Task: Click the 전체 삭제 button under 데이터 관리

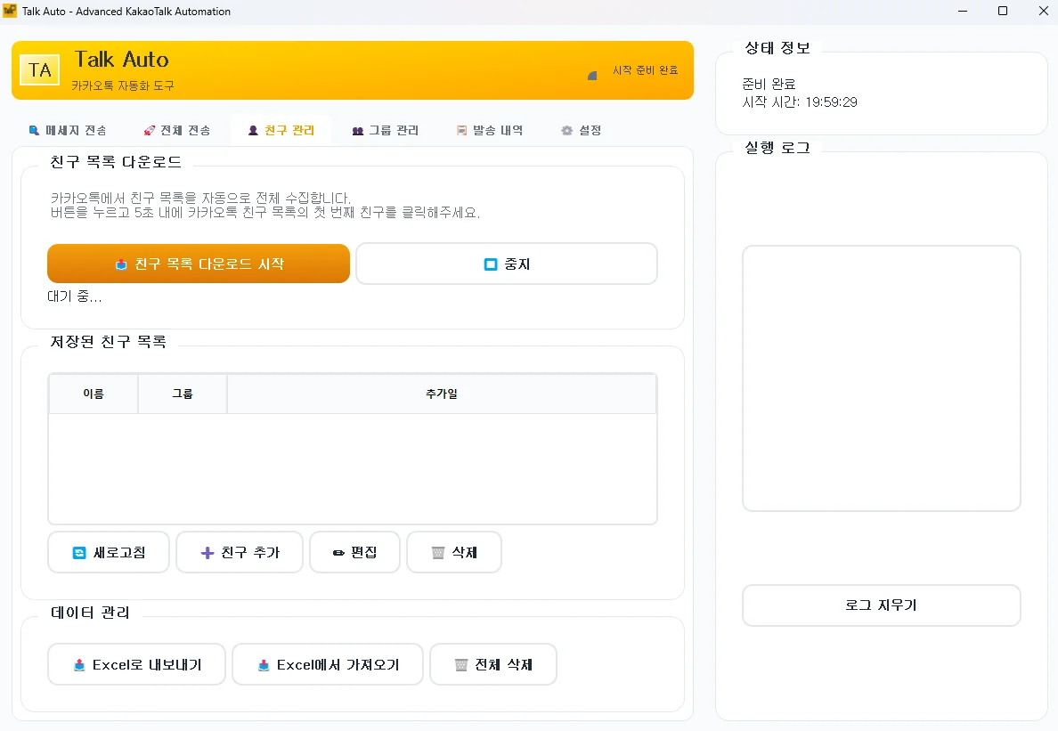Action: (493, 664)
